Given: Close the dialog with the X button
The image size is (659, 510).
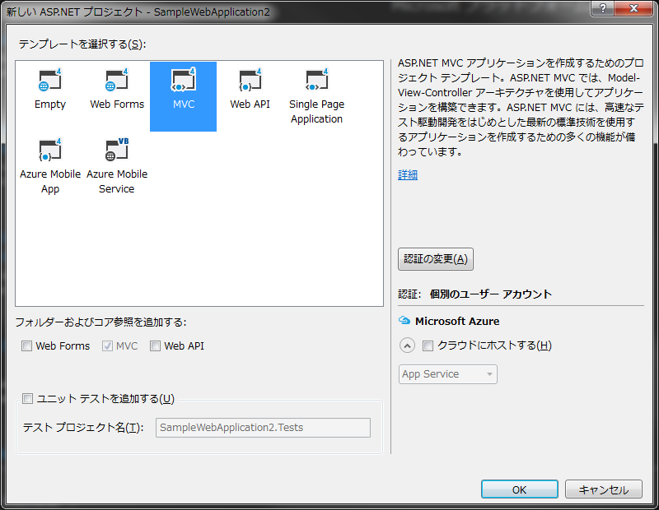Looking at the screenshot, I should click(x=634, y=8).
